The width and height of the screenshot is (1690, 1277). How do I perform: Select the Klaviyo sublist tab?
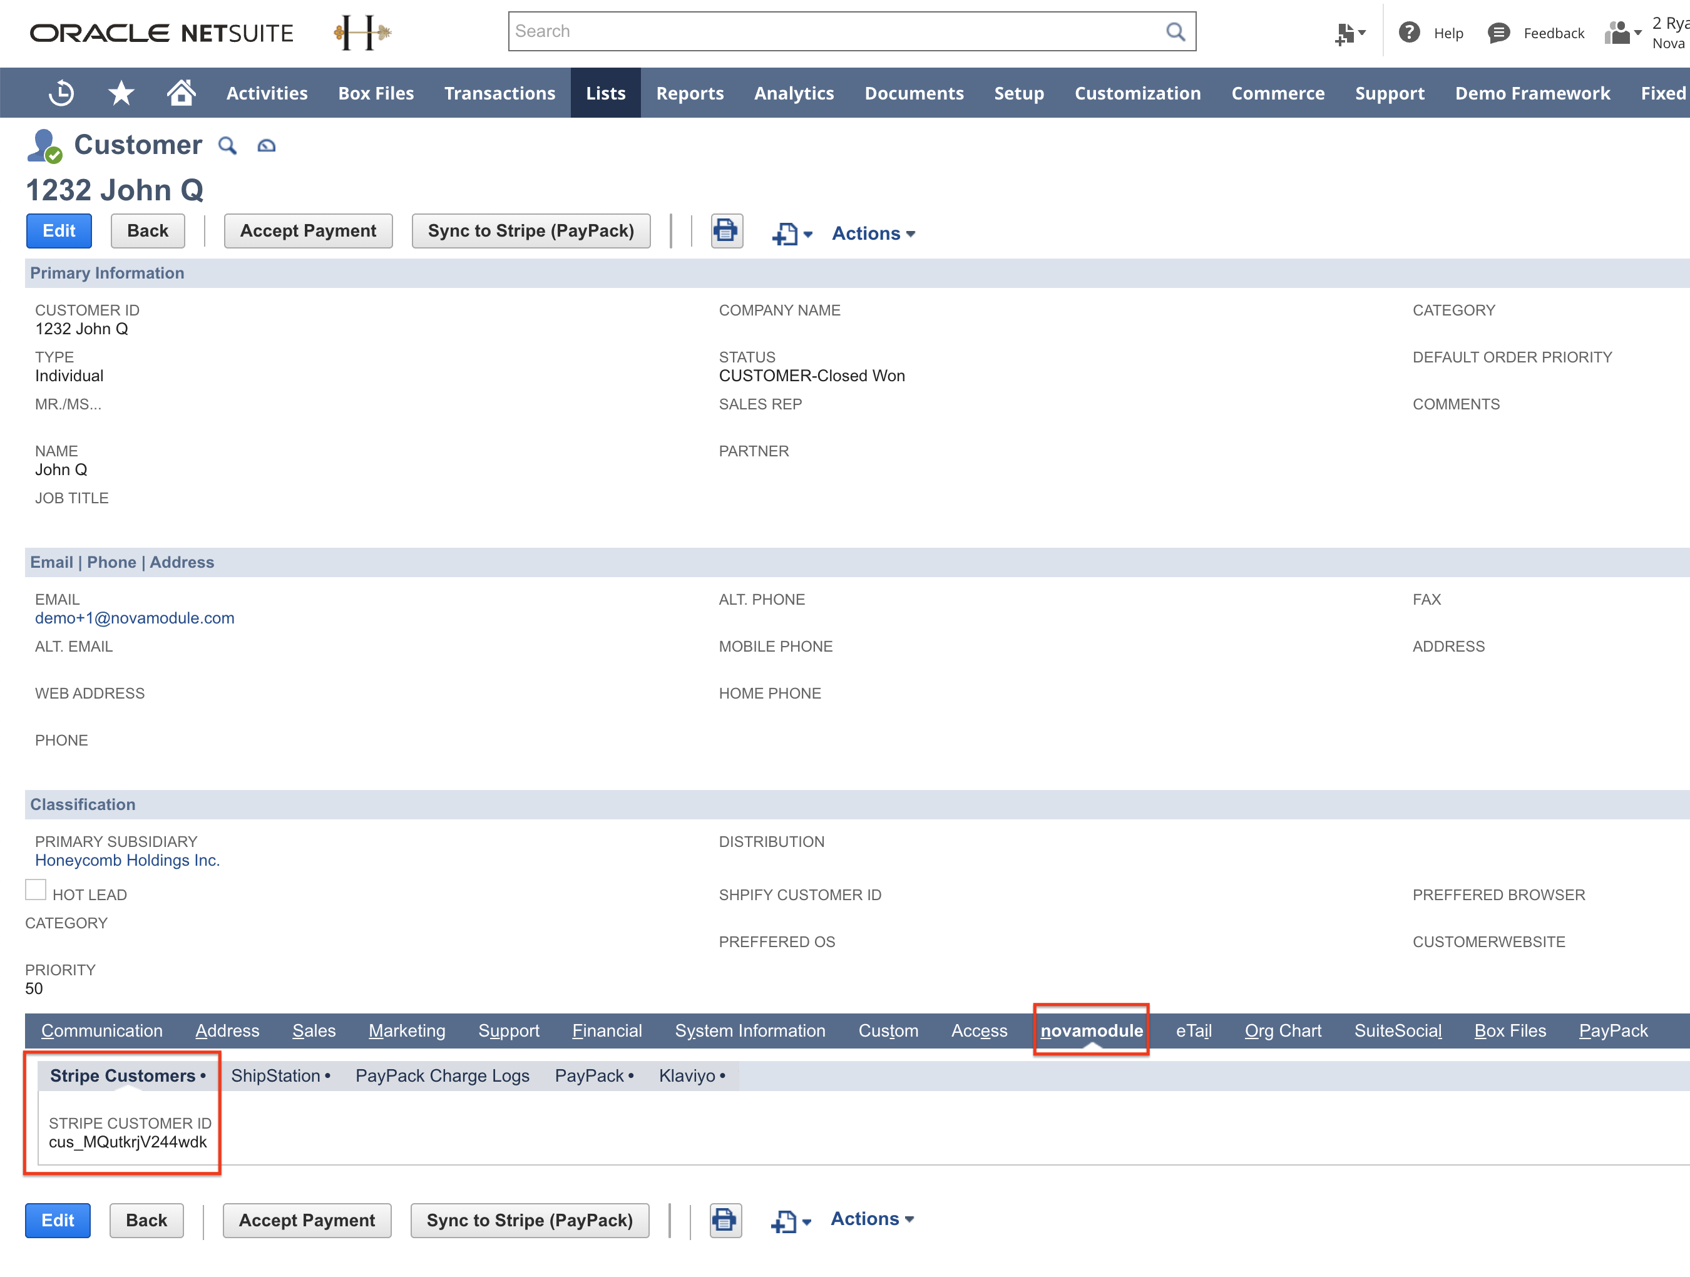click(x=692, y=1076)
